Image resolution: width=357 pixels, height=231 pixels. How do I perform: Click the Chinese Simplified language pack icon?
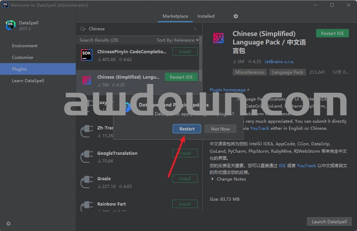(87, 80)
